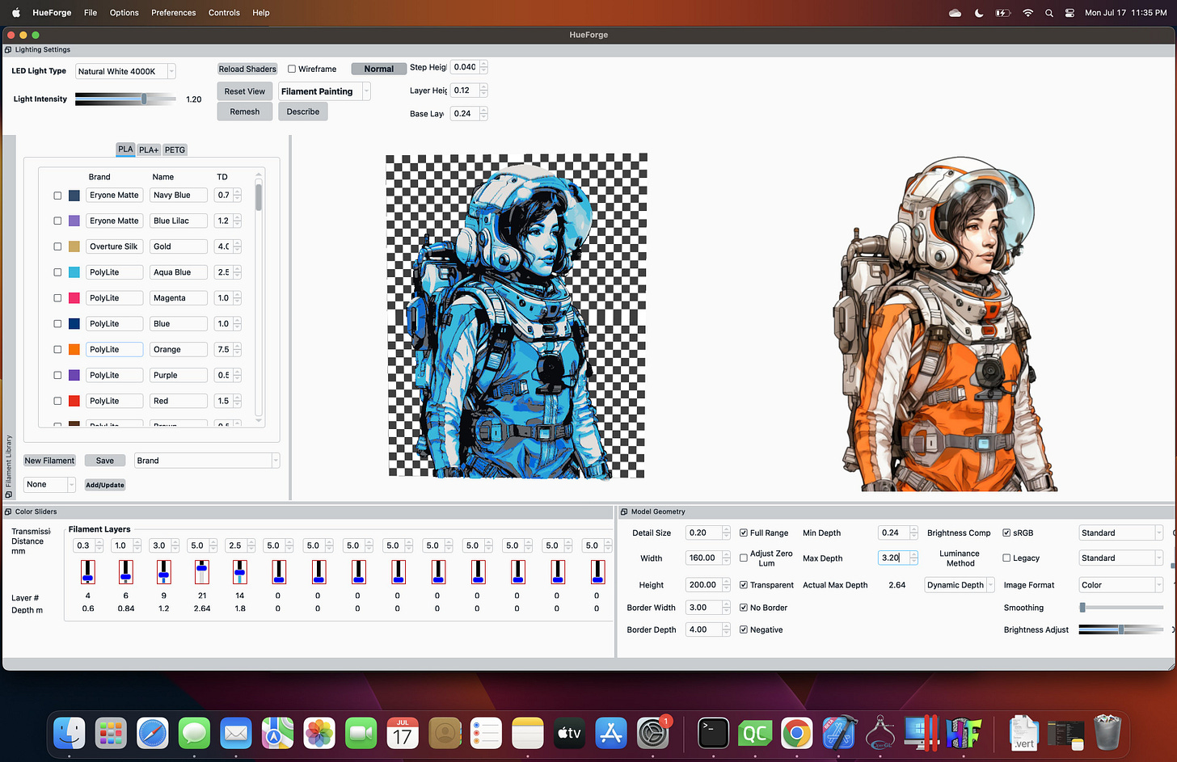The image size is (1177, 762).
Task: Toggle the Transparent checkbox
Action: (744, 585)
